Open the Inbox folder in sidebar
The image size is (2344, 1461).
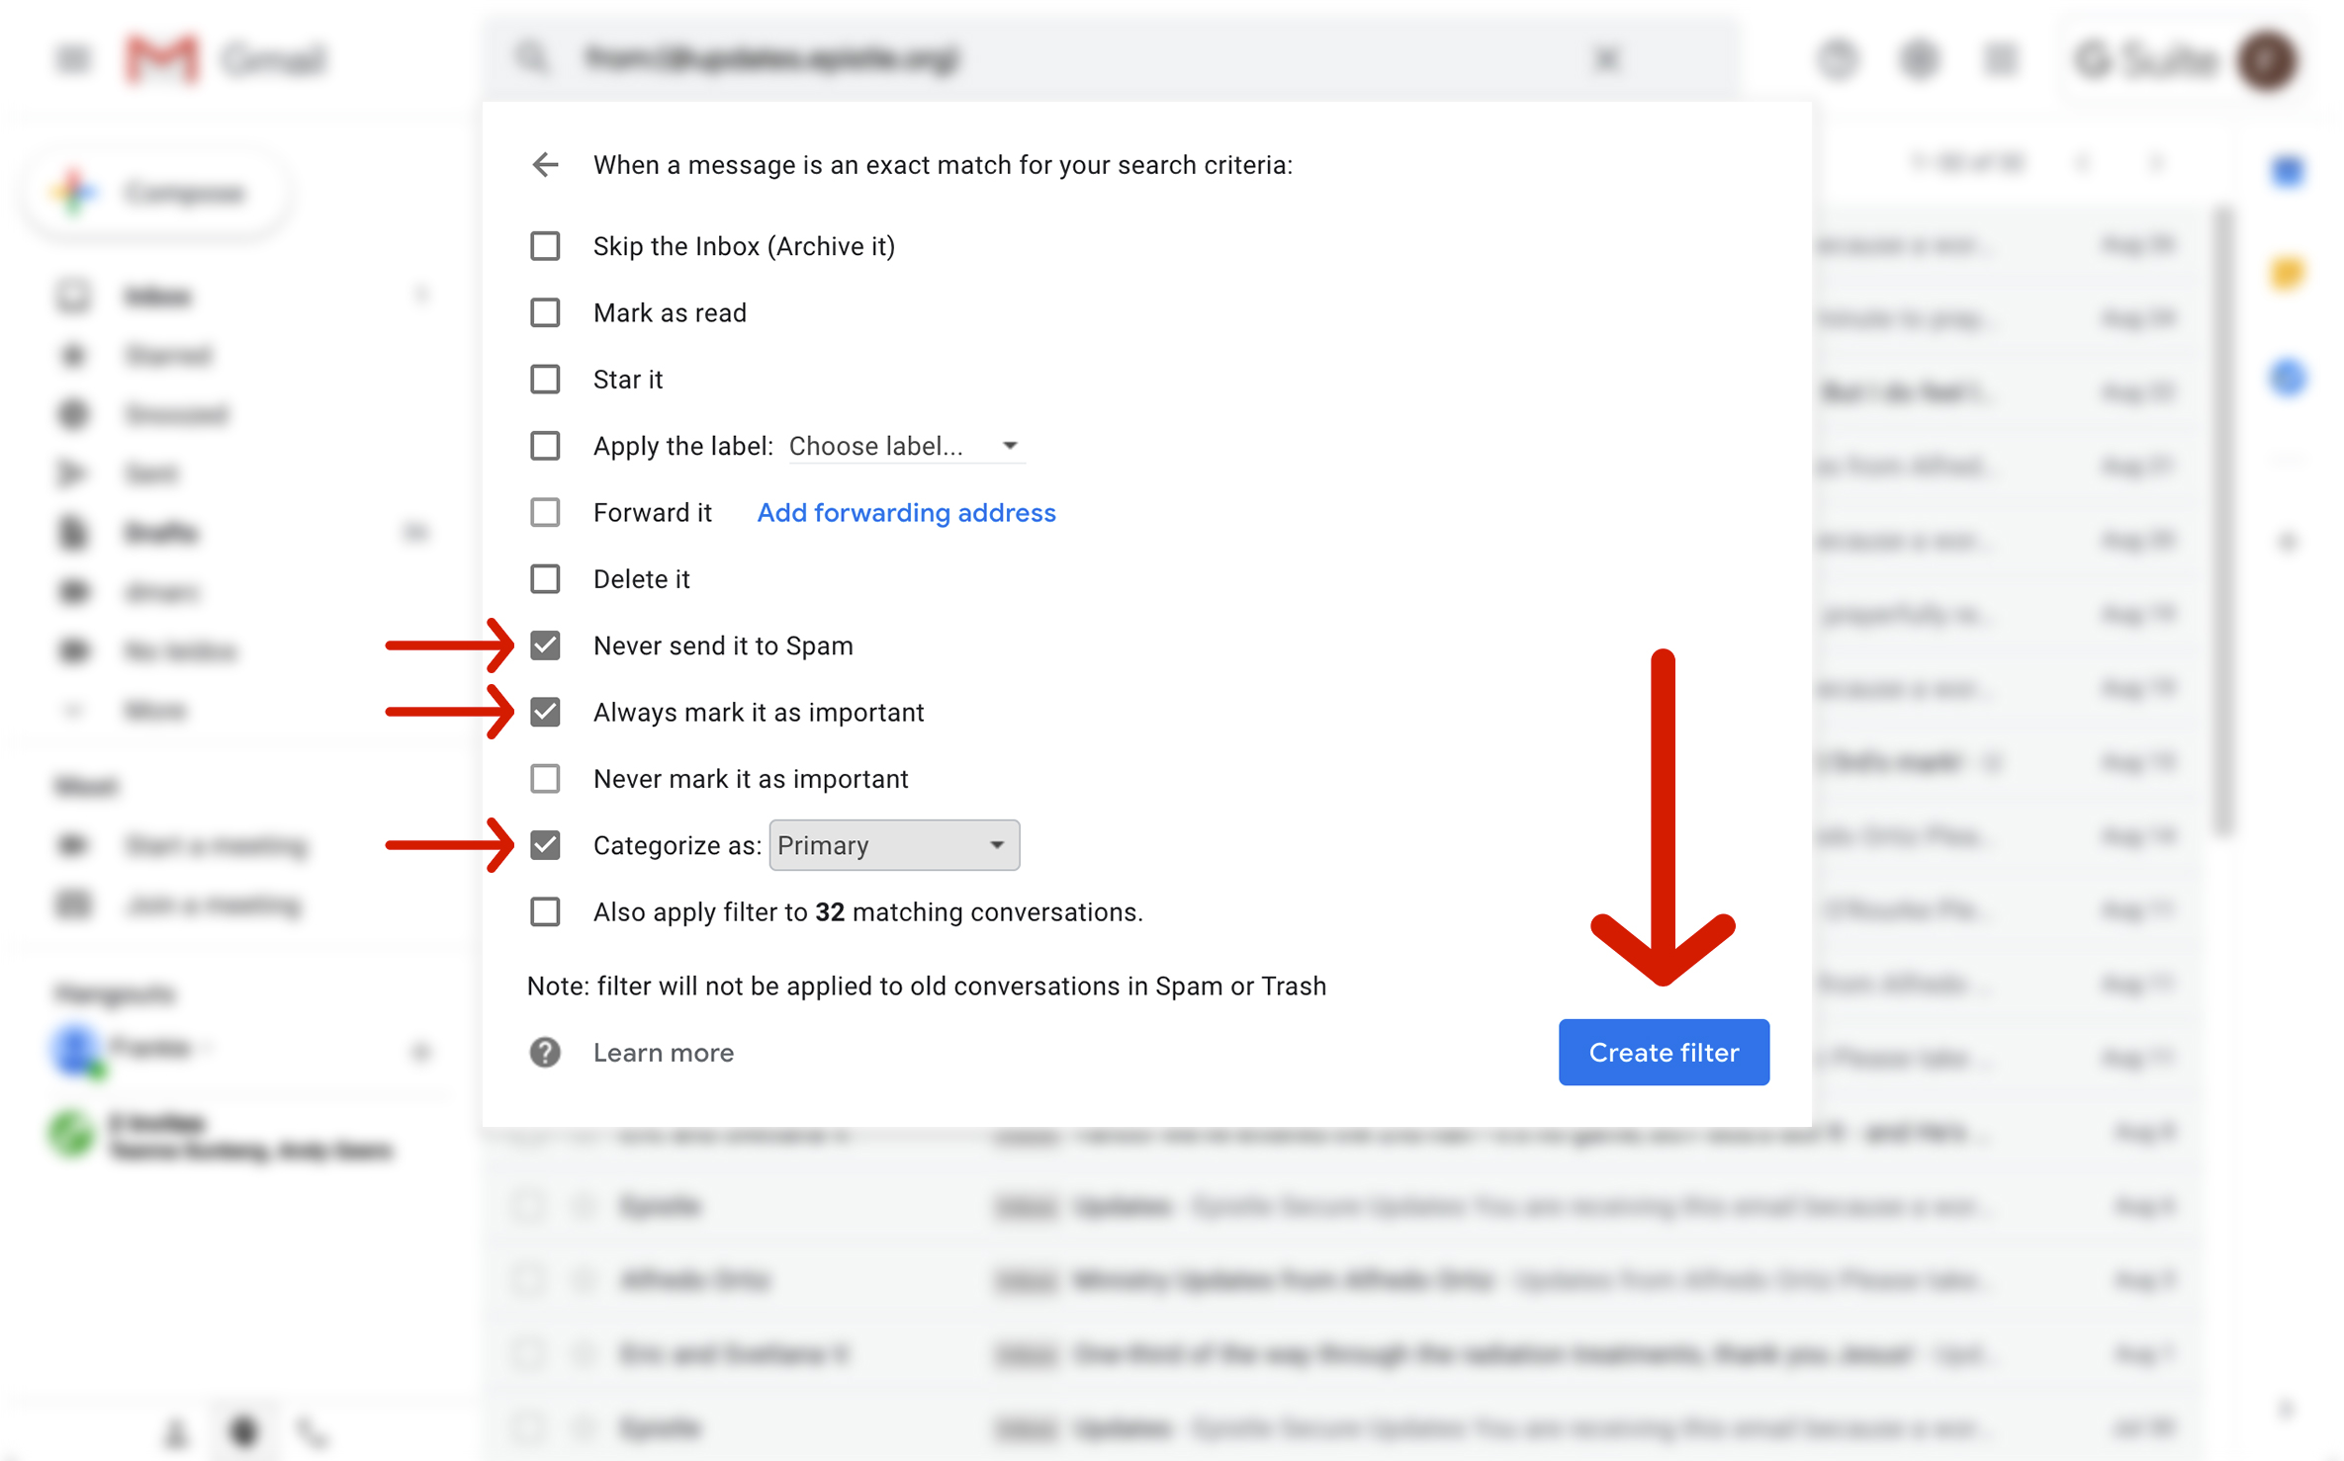tap(158, 296)
